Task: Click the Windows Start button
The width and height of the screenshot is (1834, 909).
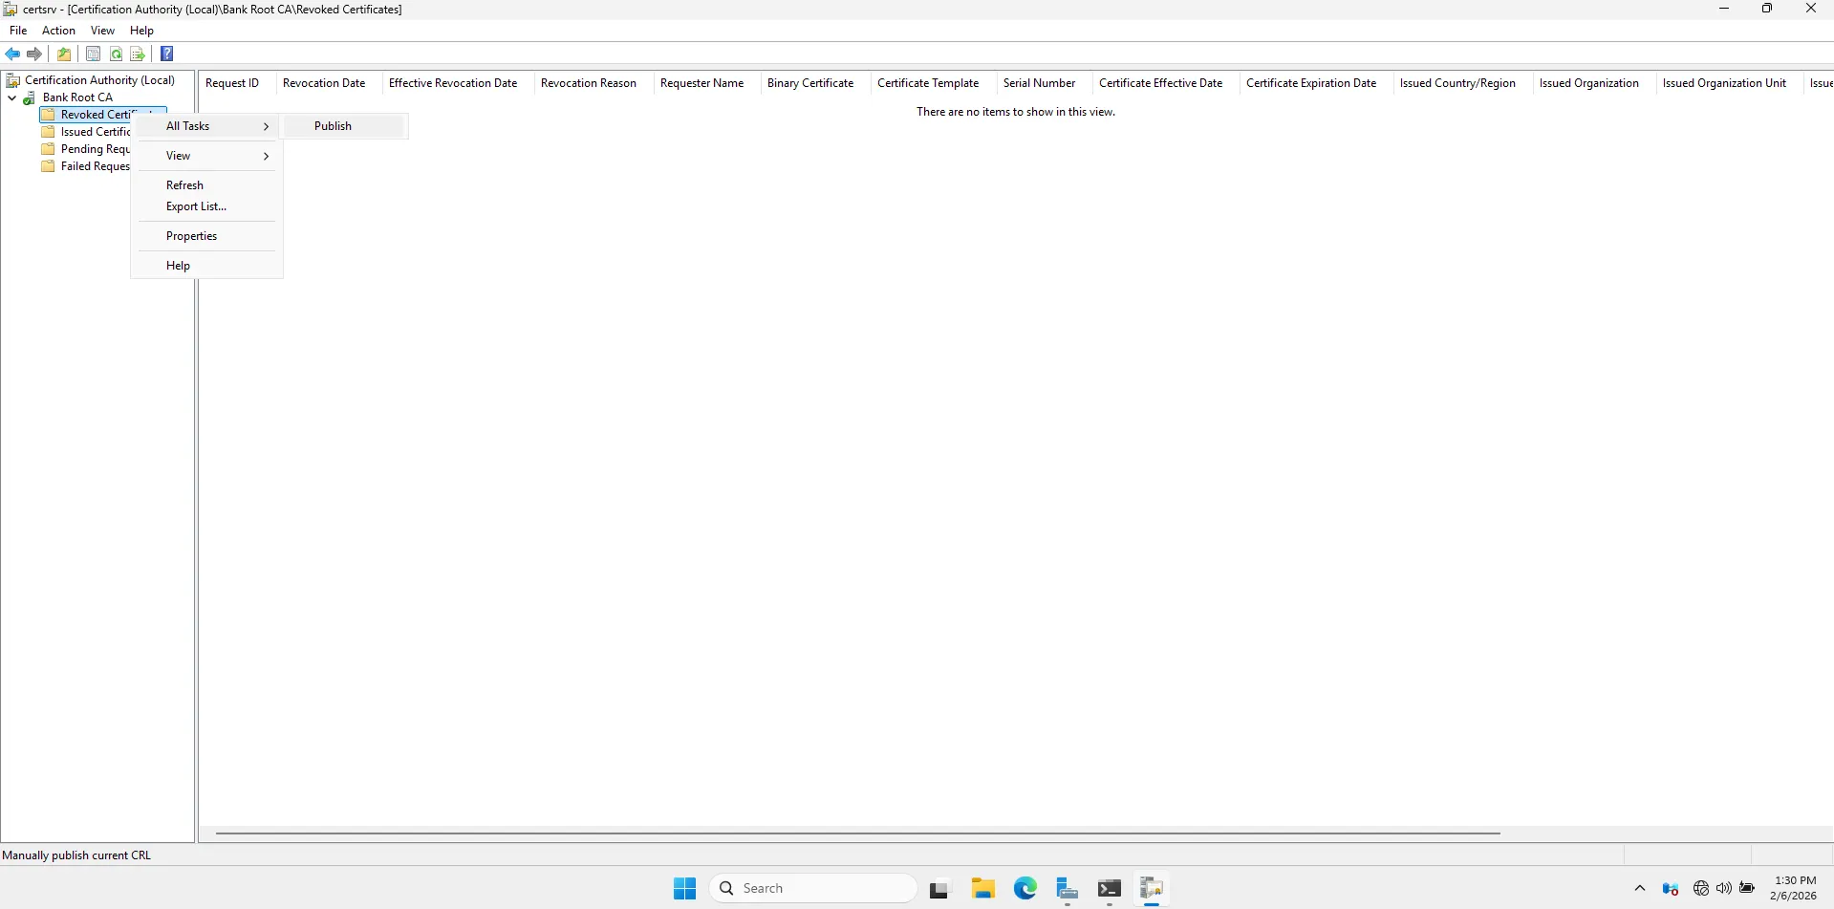Action: pyautogui.click(x=683, y=887)
